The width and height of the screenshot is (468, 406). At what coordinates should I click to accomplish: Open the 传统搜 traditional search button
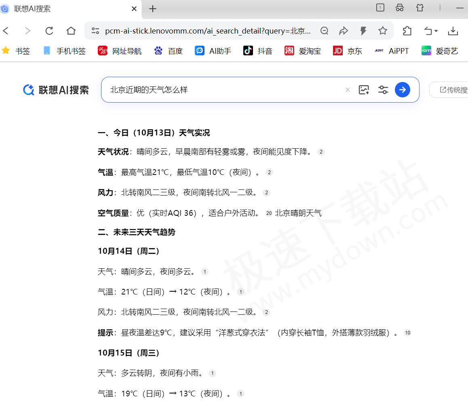tap(455, 90)
